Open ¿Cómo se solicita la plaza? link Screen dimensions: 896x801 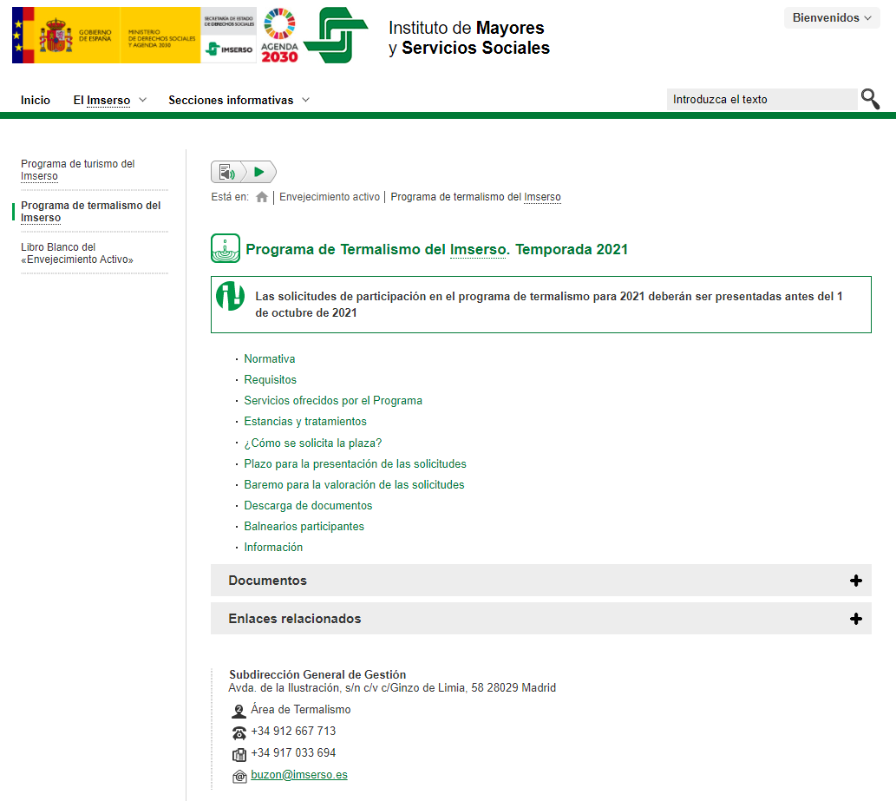point(312,443)
